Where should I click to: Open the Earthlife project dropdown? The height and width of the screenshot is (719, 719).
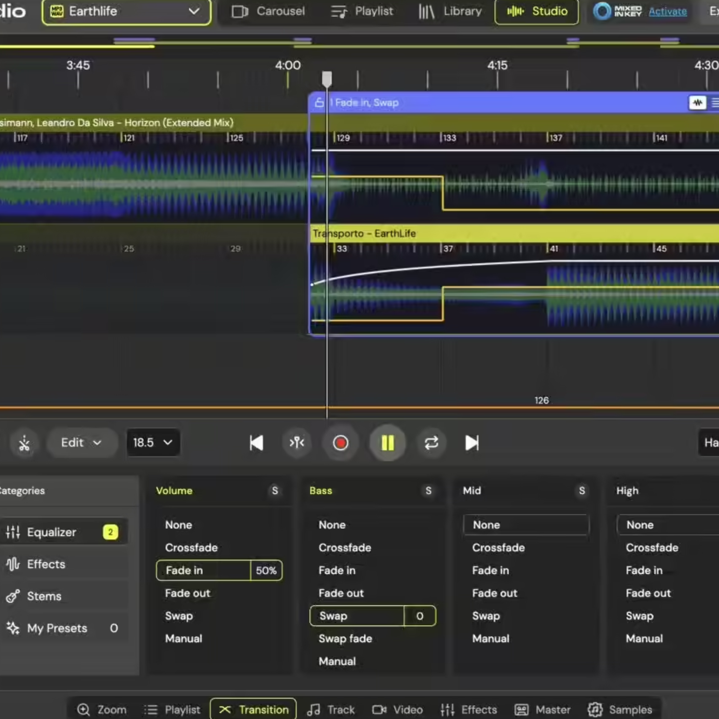pos(127,11)
